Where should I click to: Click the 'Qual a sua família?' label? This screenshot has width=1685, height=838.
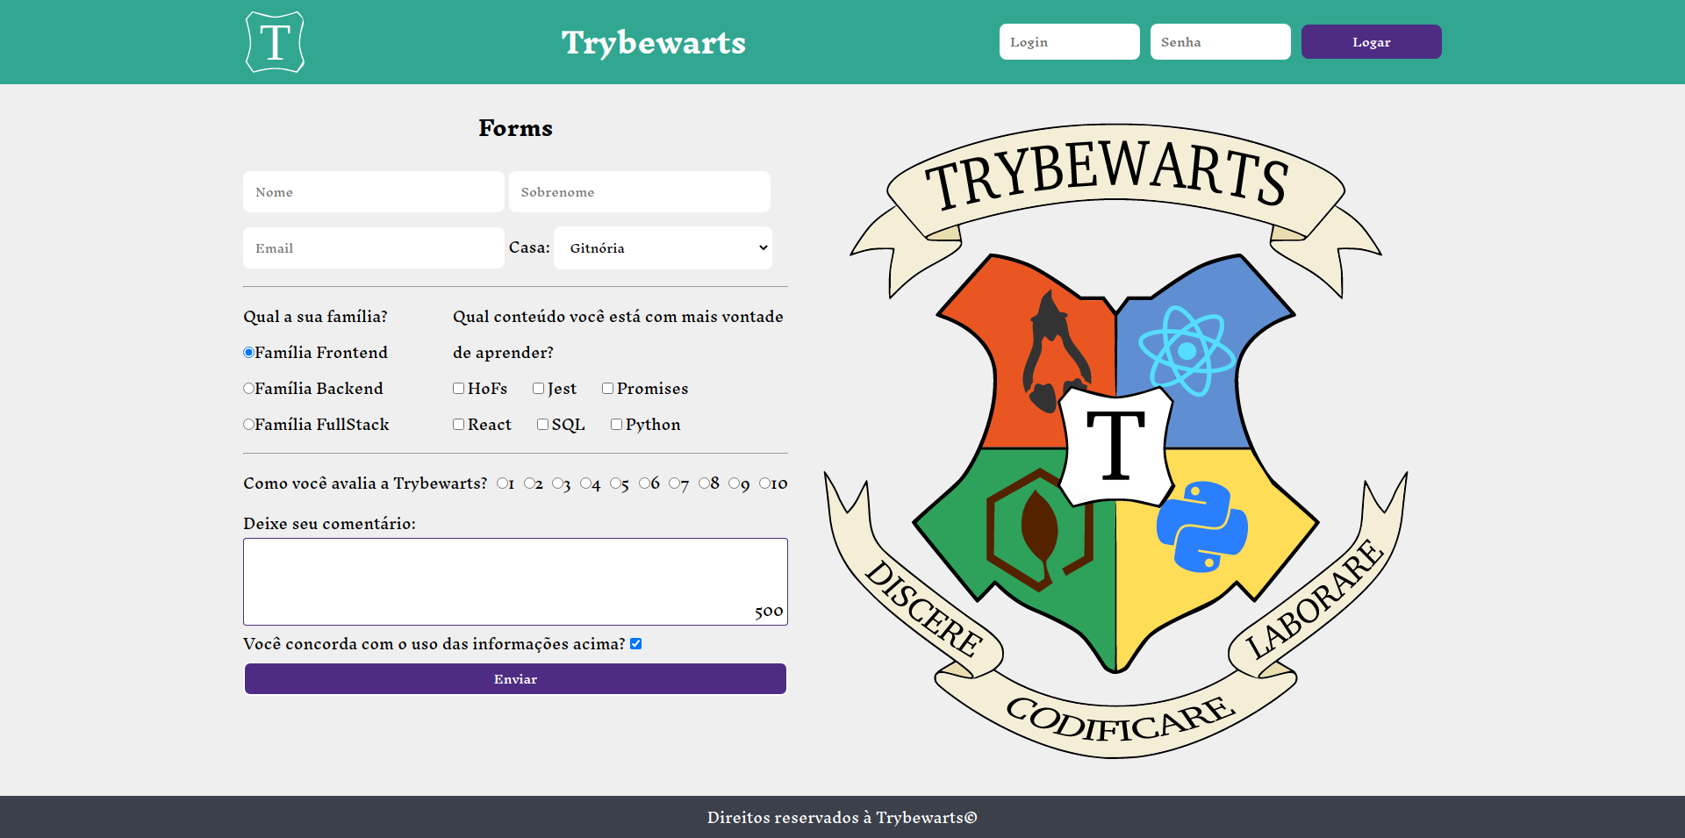315,317
